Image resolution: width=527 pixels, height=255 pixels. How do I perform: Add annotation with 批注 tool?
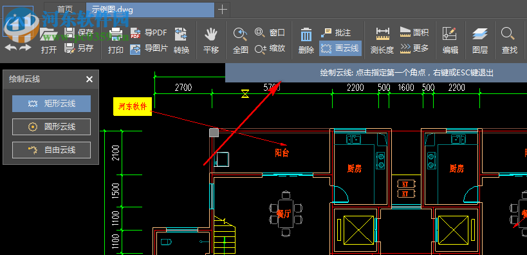(x=335, y=33)
